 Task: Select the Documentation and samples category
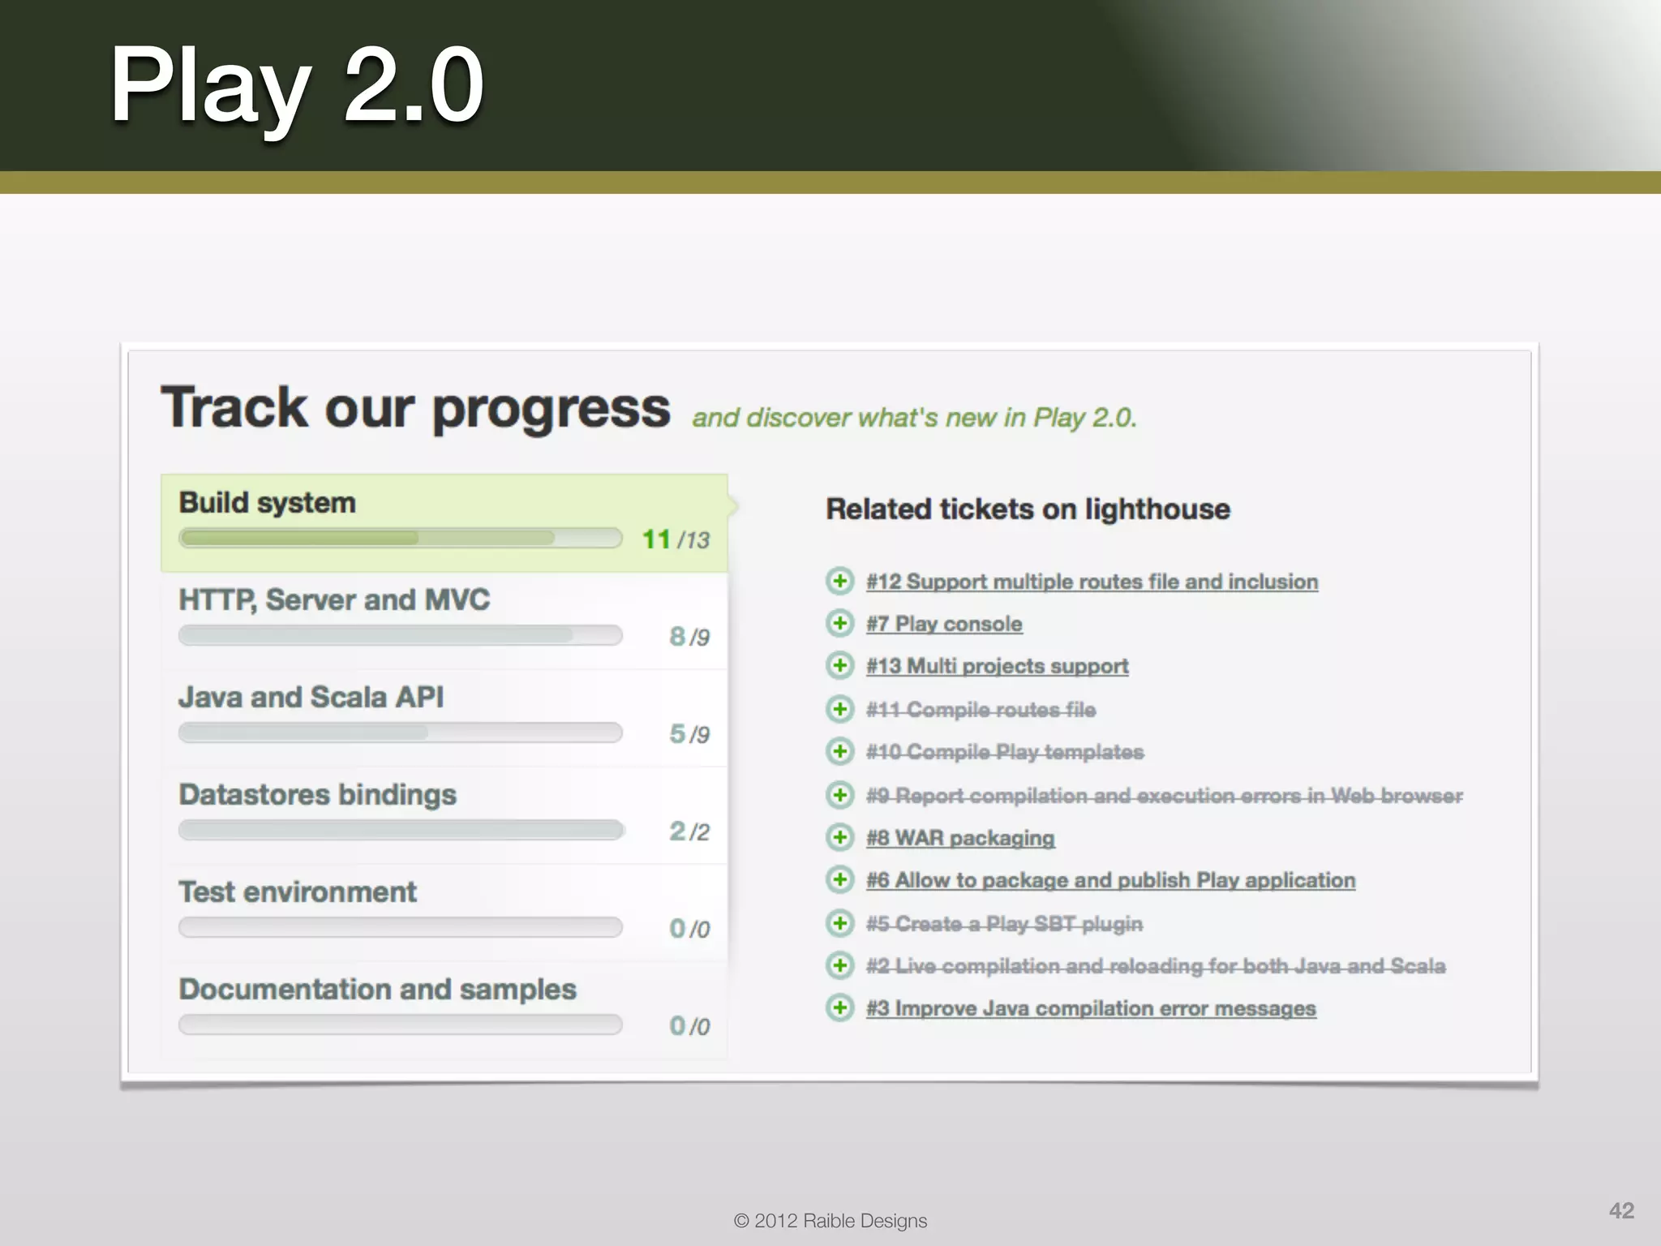point(444,1010)
